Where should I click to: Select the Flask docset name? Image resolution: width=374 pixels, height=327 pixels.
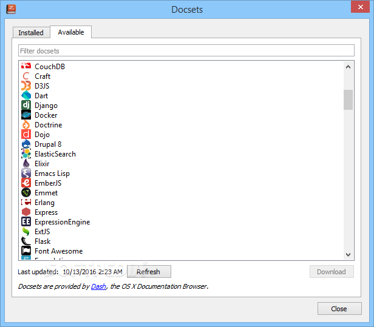pos(42,241)
